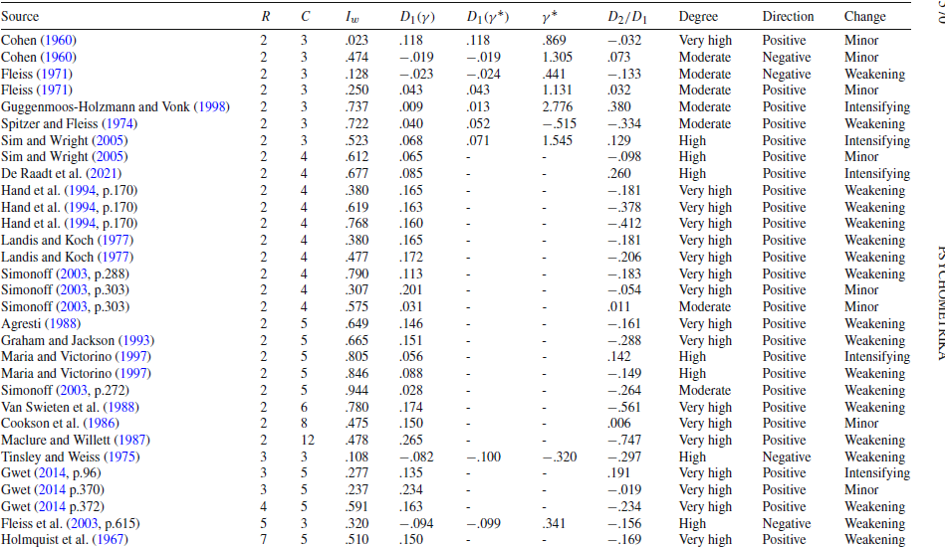Click the value .665 in Graham and Jackson row
The width and height of the screenshot is (945, 547).
point(356,340)
